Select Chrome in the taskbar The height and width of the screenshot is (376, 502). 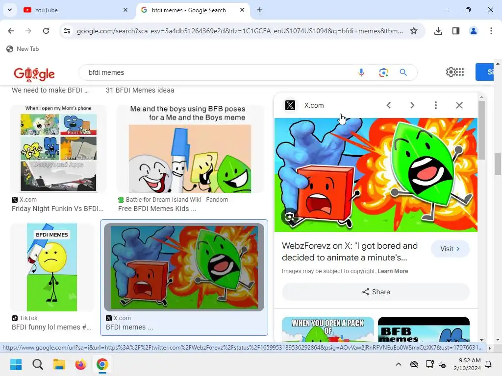coord(102,364)
